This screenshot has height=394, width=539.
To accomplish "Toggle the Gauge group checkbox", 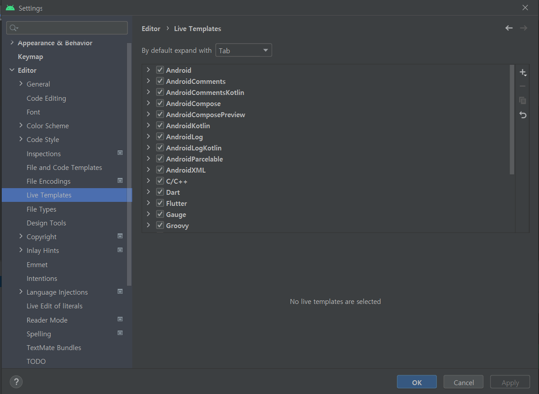I will pos(160,214).
